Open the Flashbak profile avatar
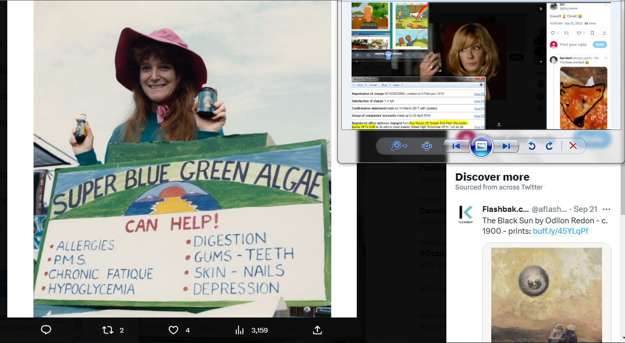This screenshot has width=625, height=343. coord(466,214)
